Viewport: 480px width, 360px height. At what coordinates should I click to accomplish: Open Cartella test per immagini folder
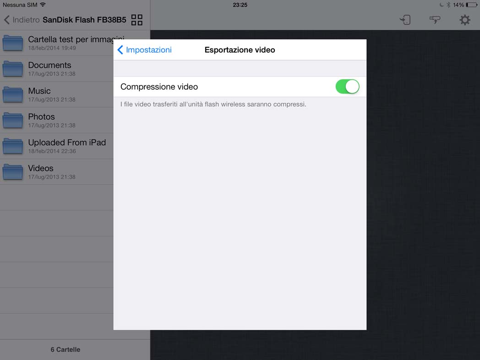click(x=57, y=43)
